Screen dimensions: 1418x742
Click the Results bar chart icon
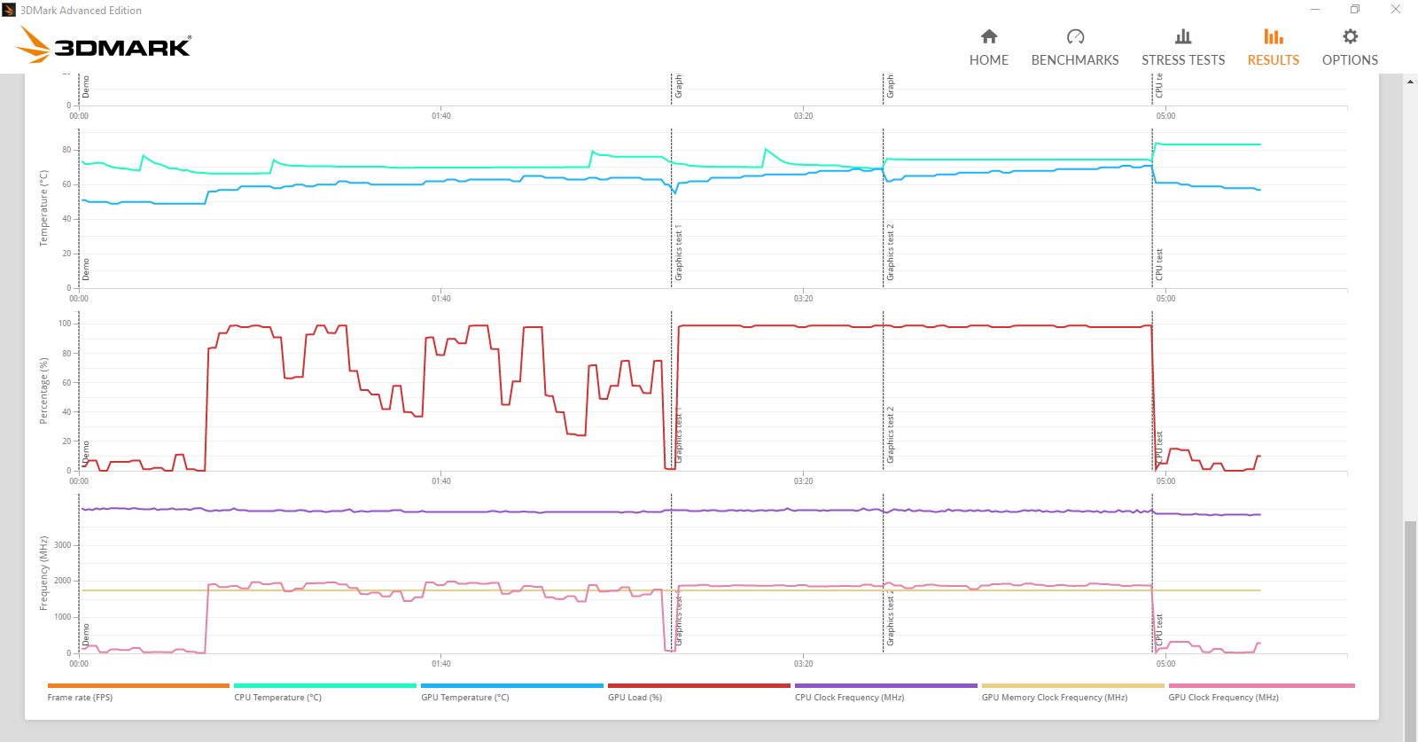pos(1273,36)
